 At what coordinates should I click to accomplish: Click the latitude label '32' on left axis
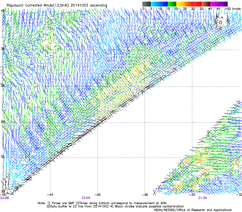click(x=3, y=157)
